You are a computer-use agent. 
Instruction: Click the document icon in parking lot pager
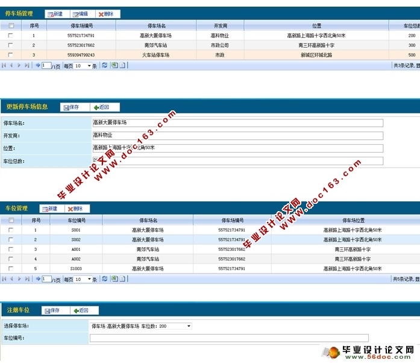(x=122, y=65)
